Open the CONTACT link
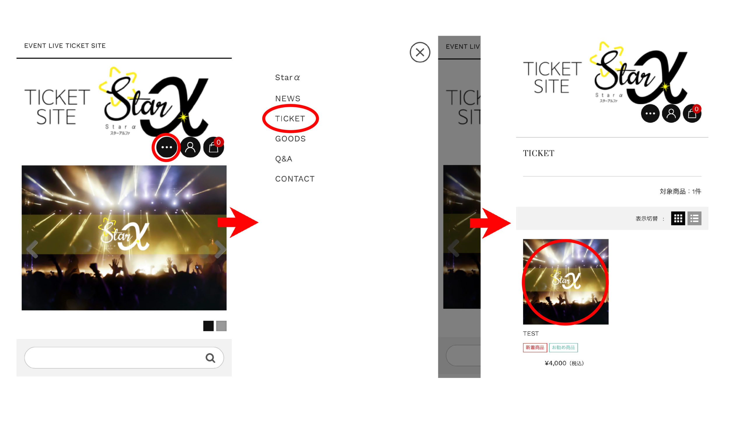Viewport: 747px width, 448px height. pos(295,179)
